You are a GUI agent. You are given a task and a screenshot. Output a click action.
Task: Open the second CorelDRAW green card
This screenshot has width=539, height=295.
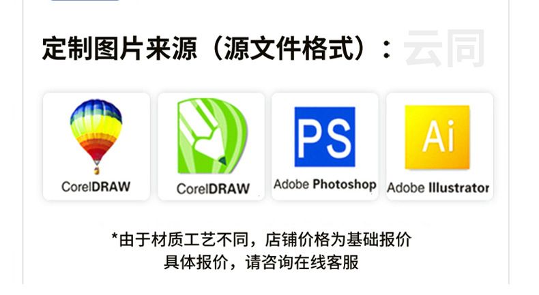pyautogui.click(x=212, y=146)
